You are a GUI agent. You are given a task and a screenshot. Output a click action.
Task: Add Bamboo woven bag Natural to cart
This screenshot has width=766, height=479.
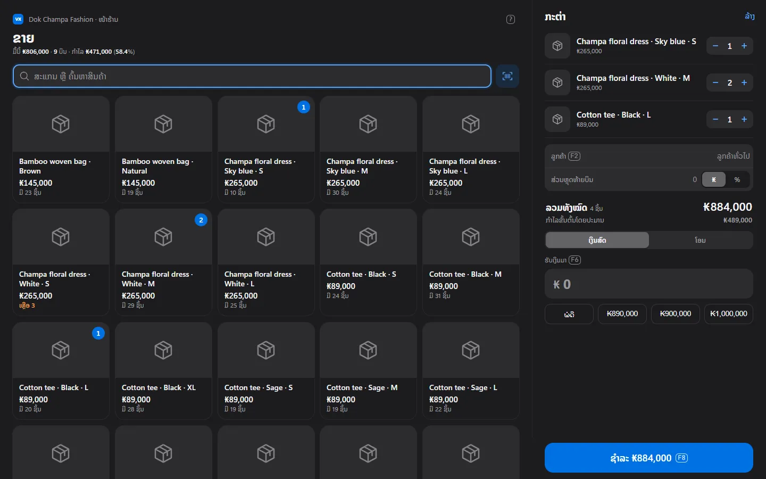coord(163,150)
